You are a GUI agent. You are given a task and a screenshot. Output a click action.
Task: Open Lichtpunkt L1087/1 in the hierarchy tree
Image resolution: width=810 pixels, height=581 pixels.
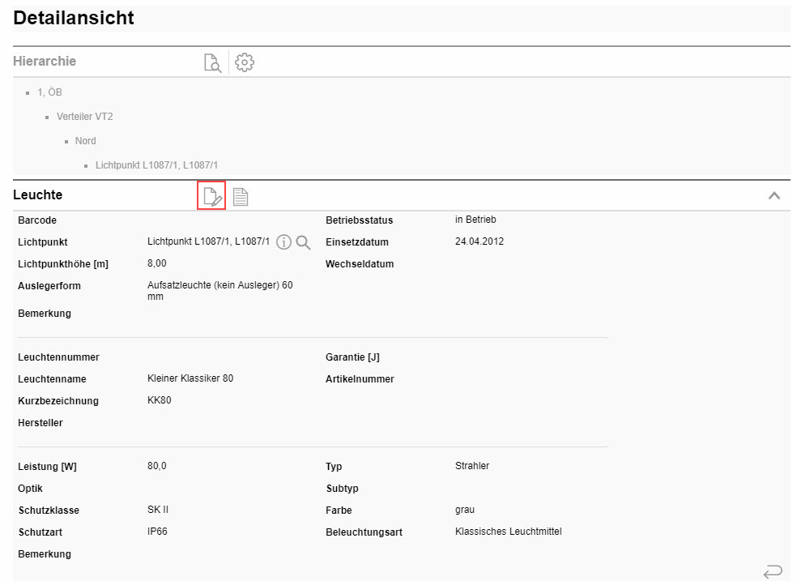[156, 165]
